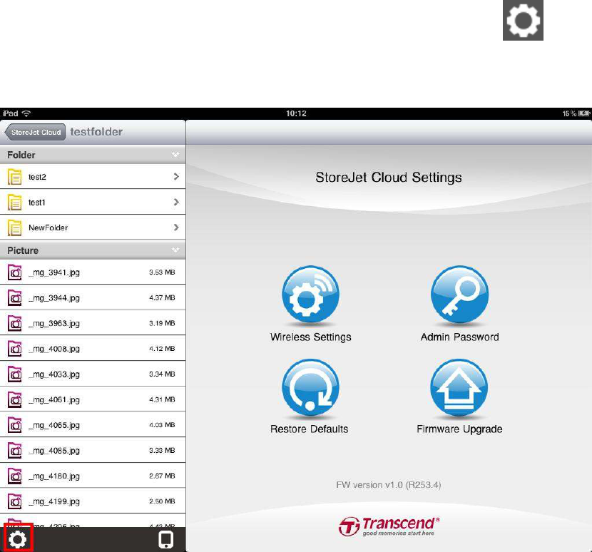Open file _mg_3944.jpg
592x552 pixels.
point(93,298)
